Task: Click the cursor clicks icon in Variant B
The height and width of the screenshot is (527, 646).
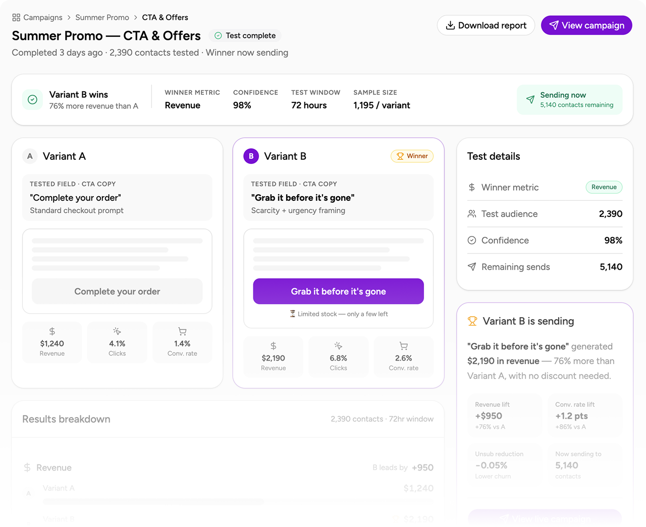Action: [x=338, y=346]
